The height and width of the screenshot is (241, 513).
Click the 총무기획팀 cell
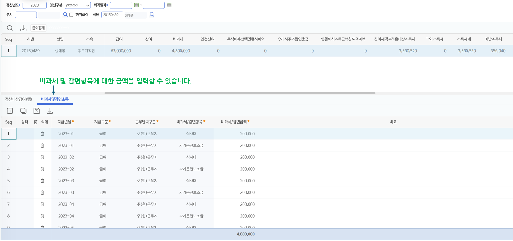click(86, 51)
